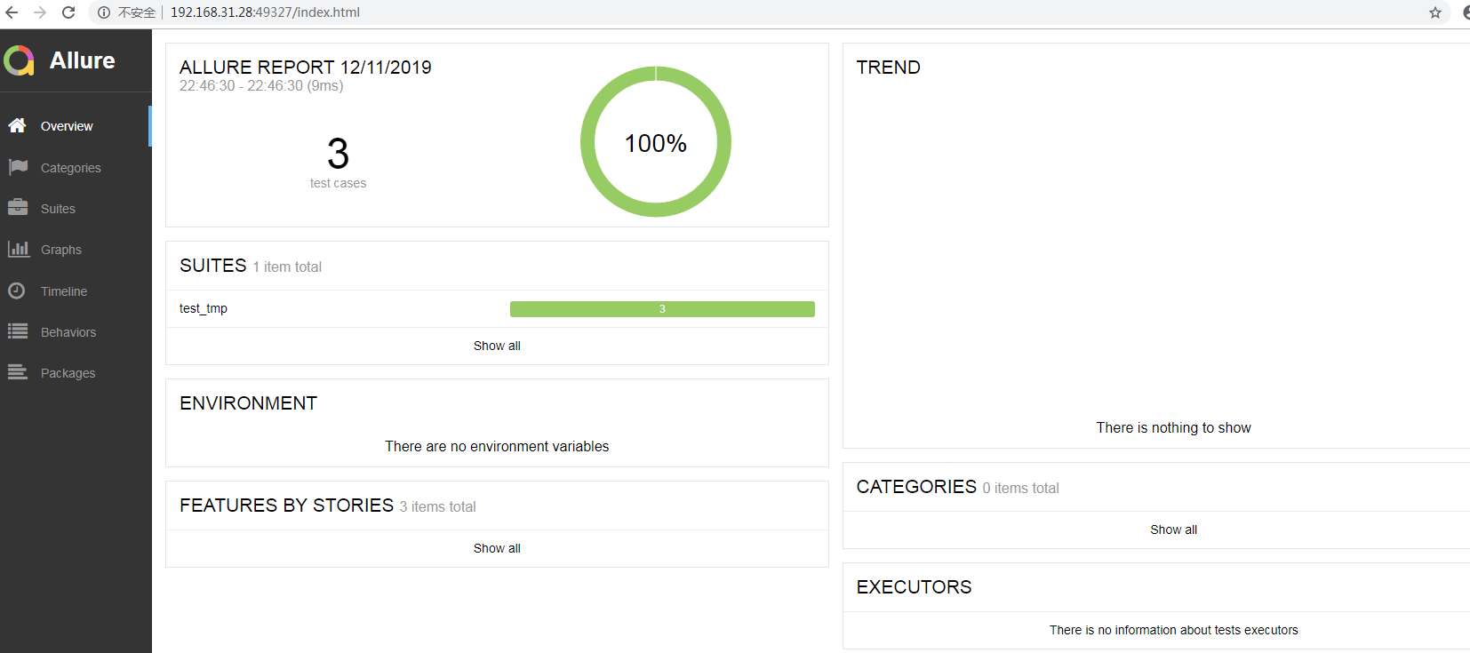The image size is (1470, 653).
Task: Click Show all under Features by Stories
Action: click(x=497, y=548)
